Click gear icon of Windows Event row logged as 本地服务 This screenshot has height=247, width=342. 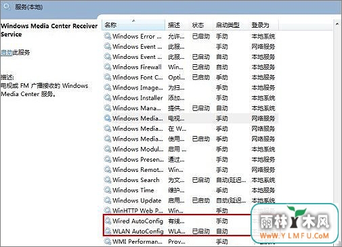point(108,57)
